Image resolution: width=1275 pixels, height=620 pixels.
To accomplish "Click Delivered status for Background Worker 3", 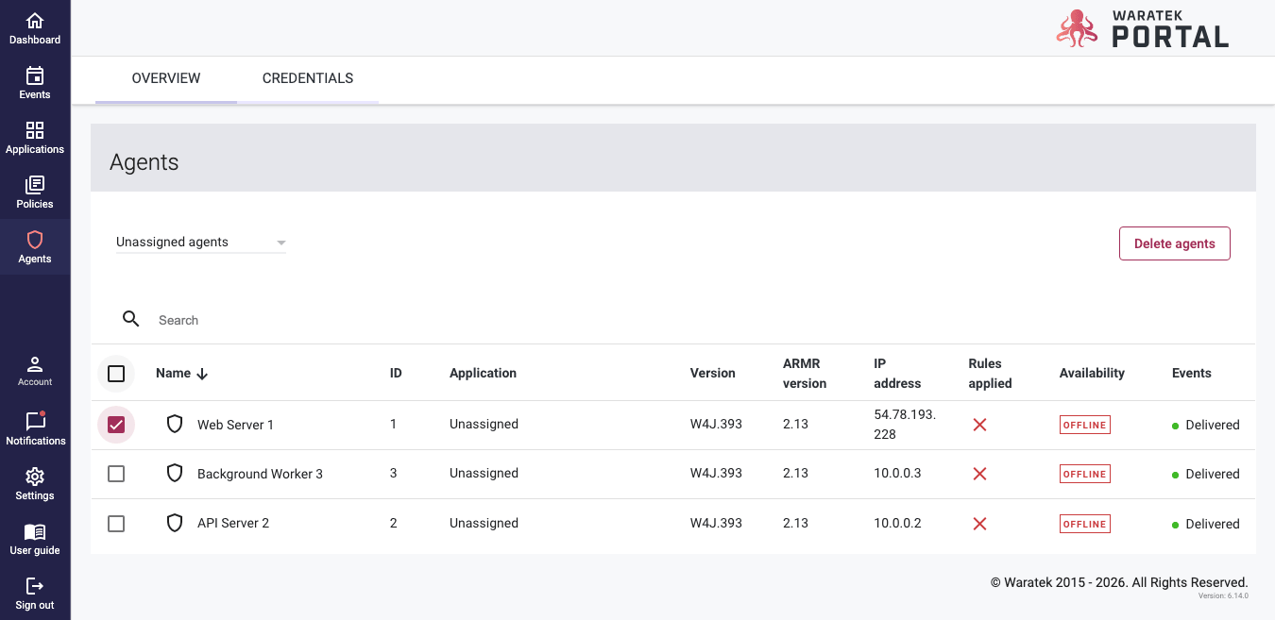I will pos(1213,474).
